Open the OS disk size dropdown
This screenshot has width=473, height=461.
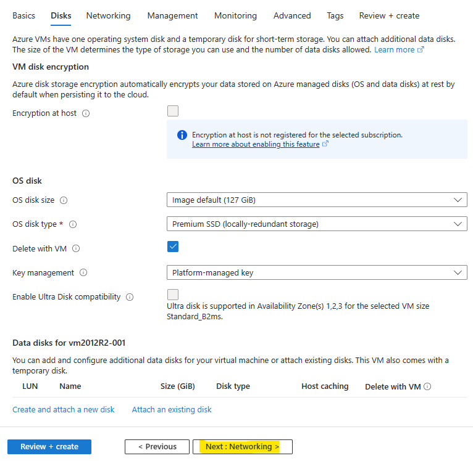click(317, 200)
